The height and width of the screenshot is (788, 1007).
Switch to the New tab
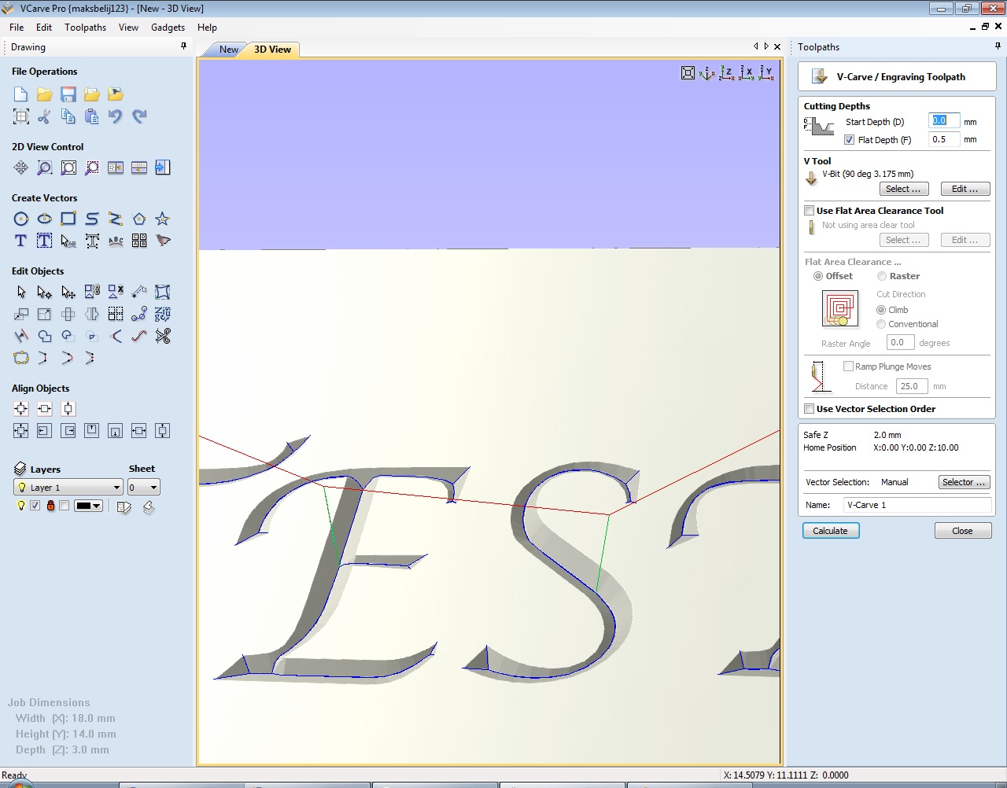229,50
